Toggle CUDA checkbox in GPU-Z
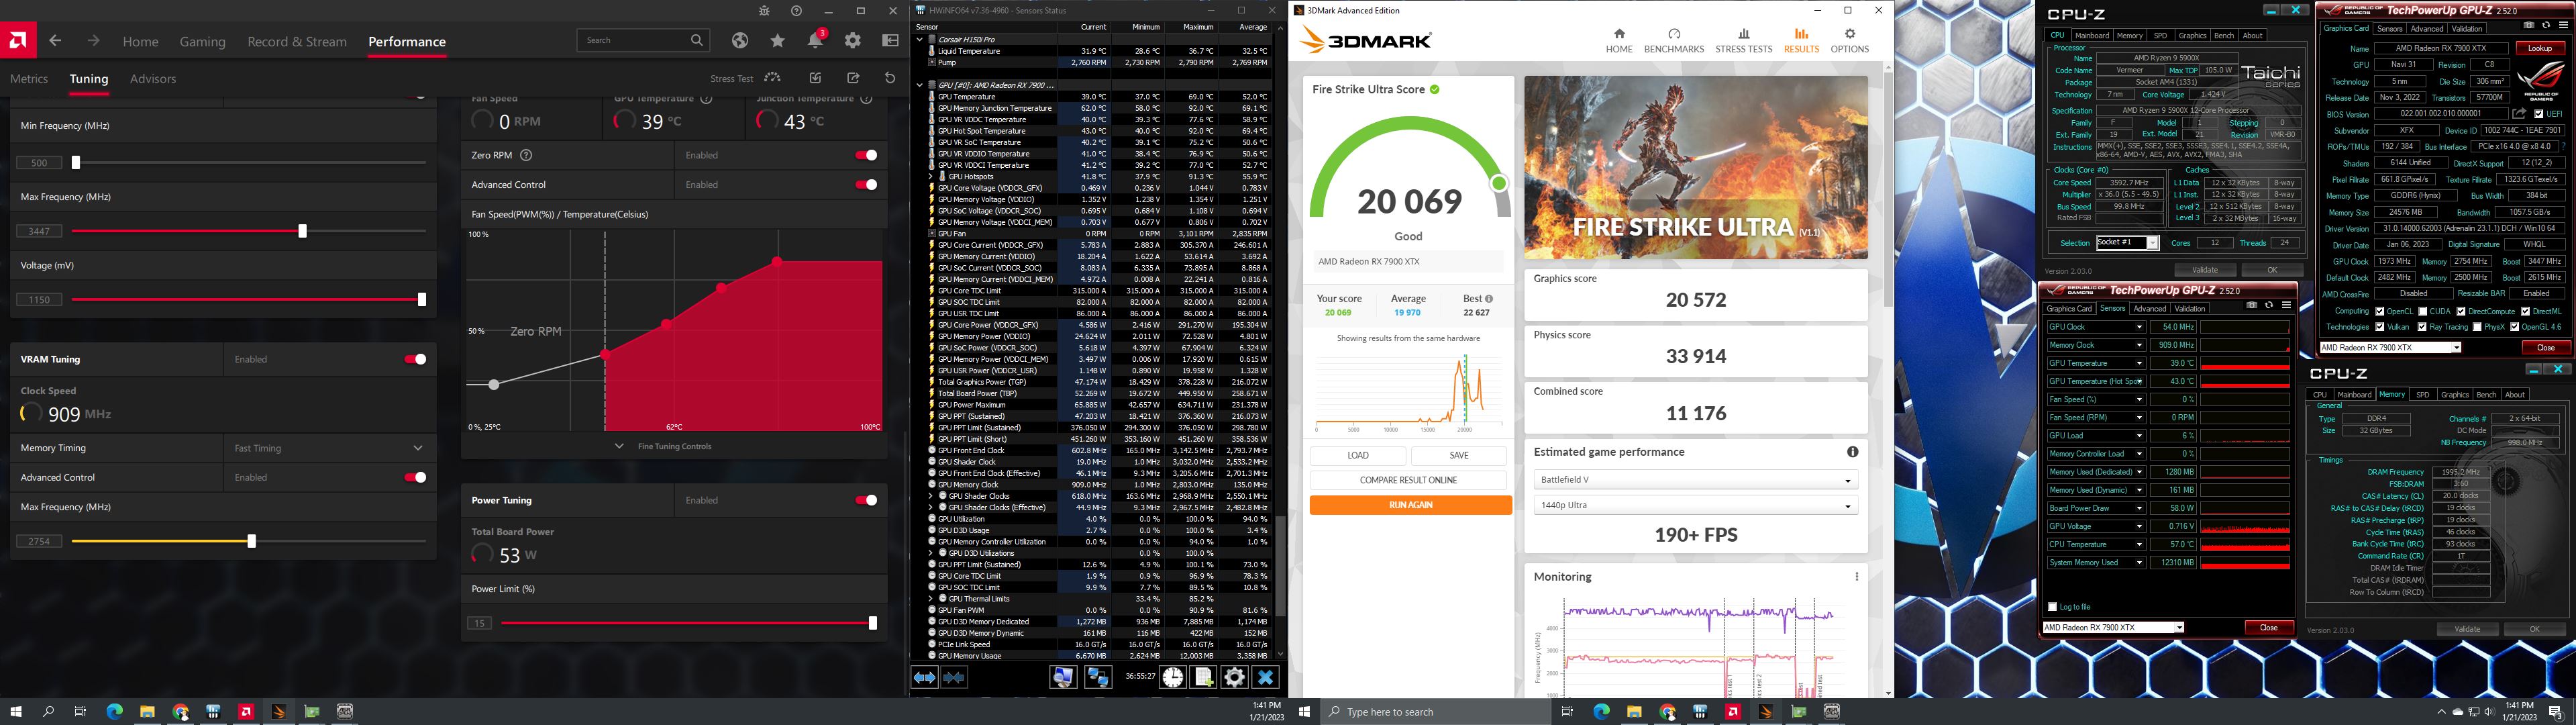The image size is (2576, 725). [2422, 311]
